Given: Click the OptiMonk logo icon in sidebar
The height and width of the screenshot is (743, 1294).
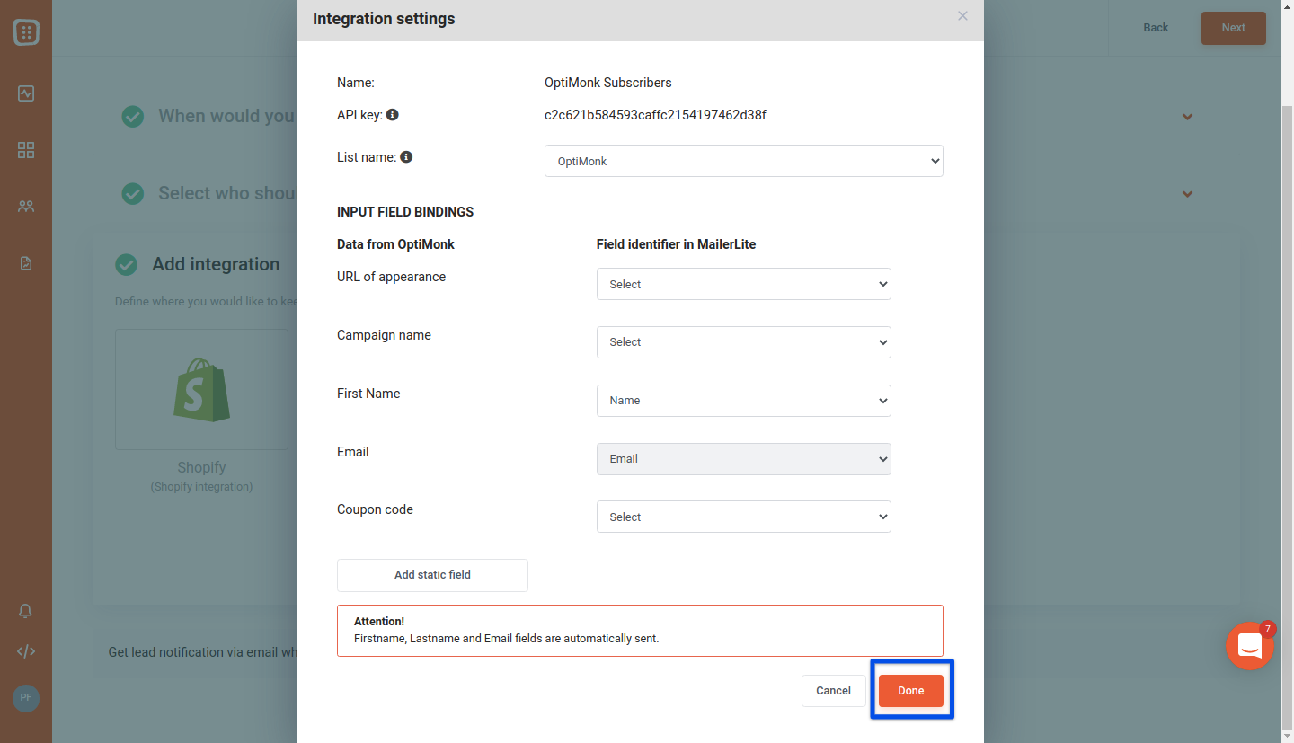Looking at the screenshot, I should pyautogui.click(x=26, y=33).
